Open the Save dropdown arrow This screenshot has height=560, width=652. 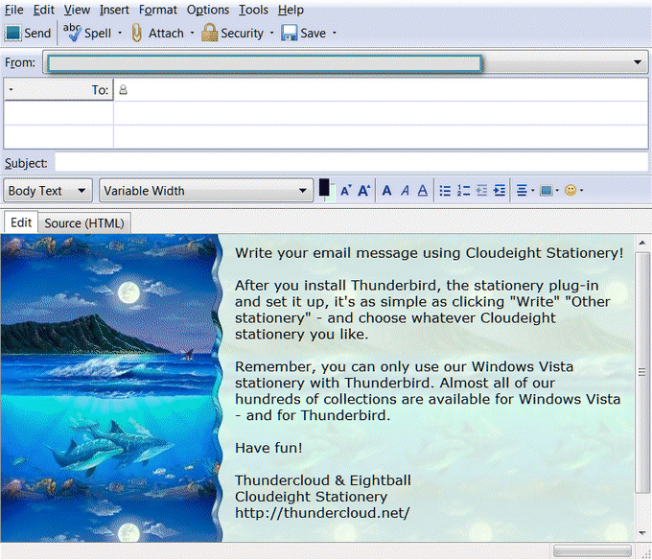point(335,33)
